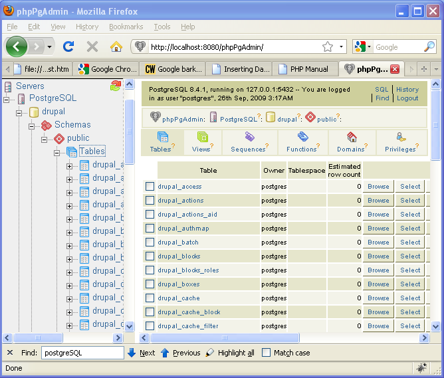Click the Servers icon in tree
This screenshot has height=378, width=444.
8,86
